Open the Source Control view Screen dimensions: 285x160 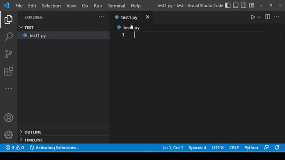[8, 54]
